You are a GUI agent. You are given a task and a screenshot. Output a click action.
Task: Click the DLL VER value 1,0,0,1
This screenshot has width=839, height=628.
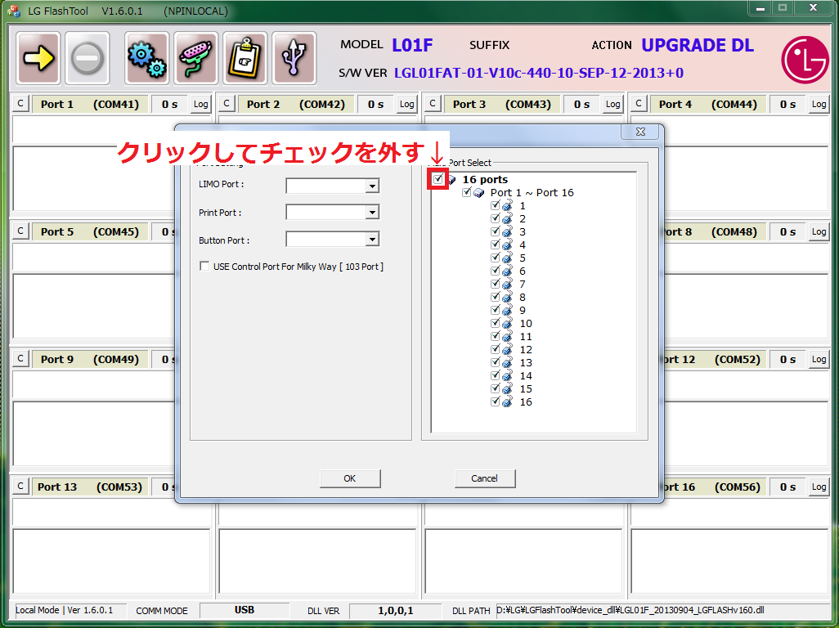(396, 611)
